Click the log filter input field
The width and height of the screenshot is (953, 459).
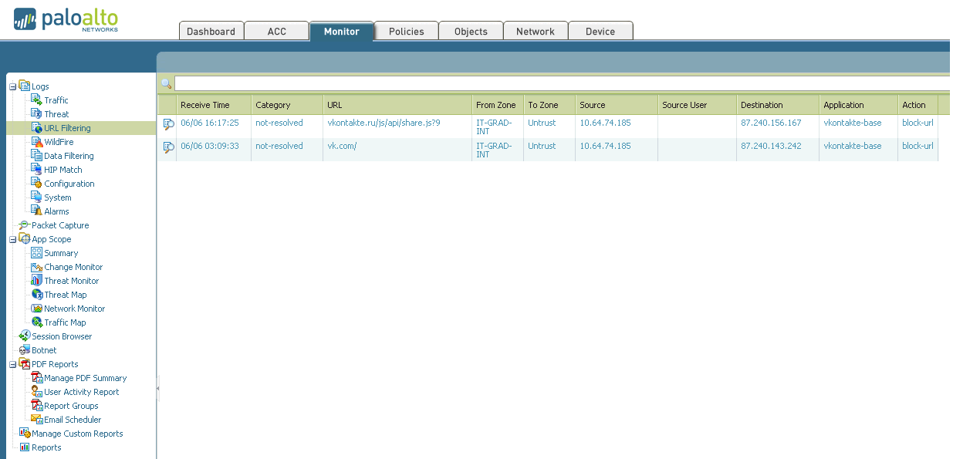[563, 83]
